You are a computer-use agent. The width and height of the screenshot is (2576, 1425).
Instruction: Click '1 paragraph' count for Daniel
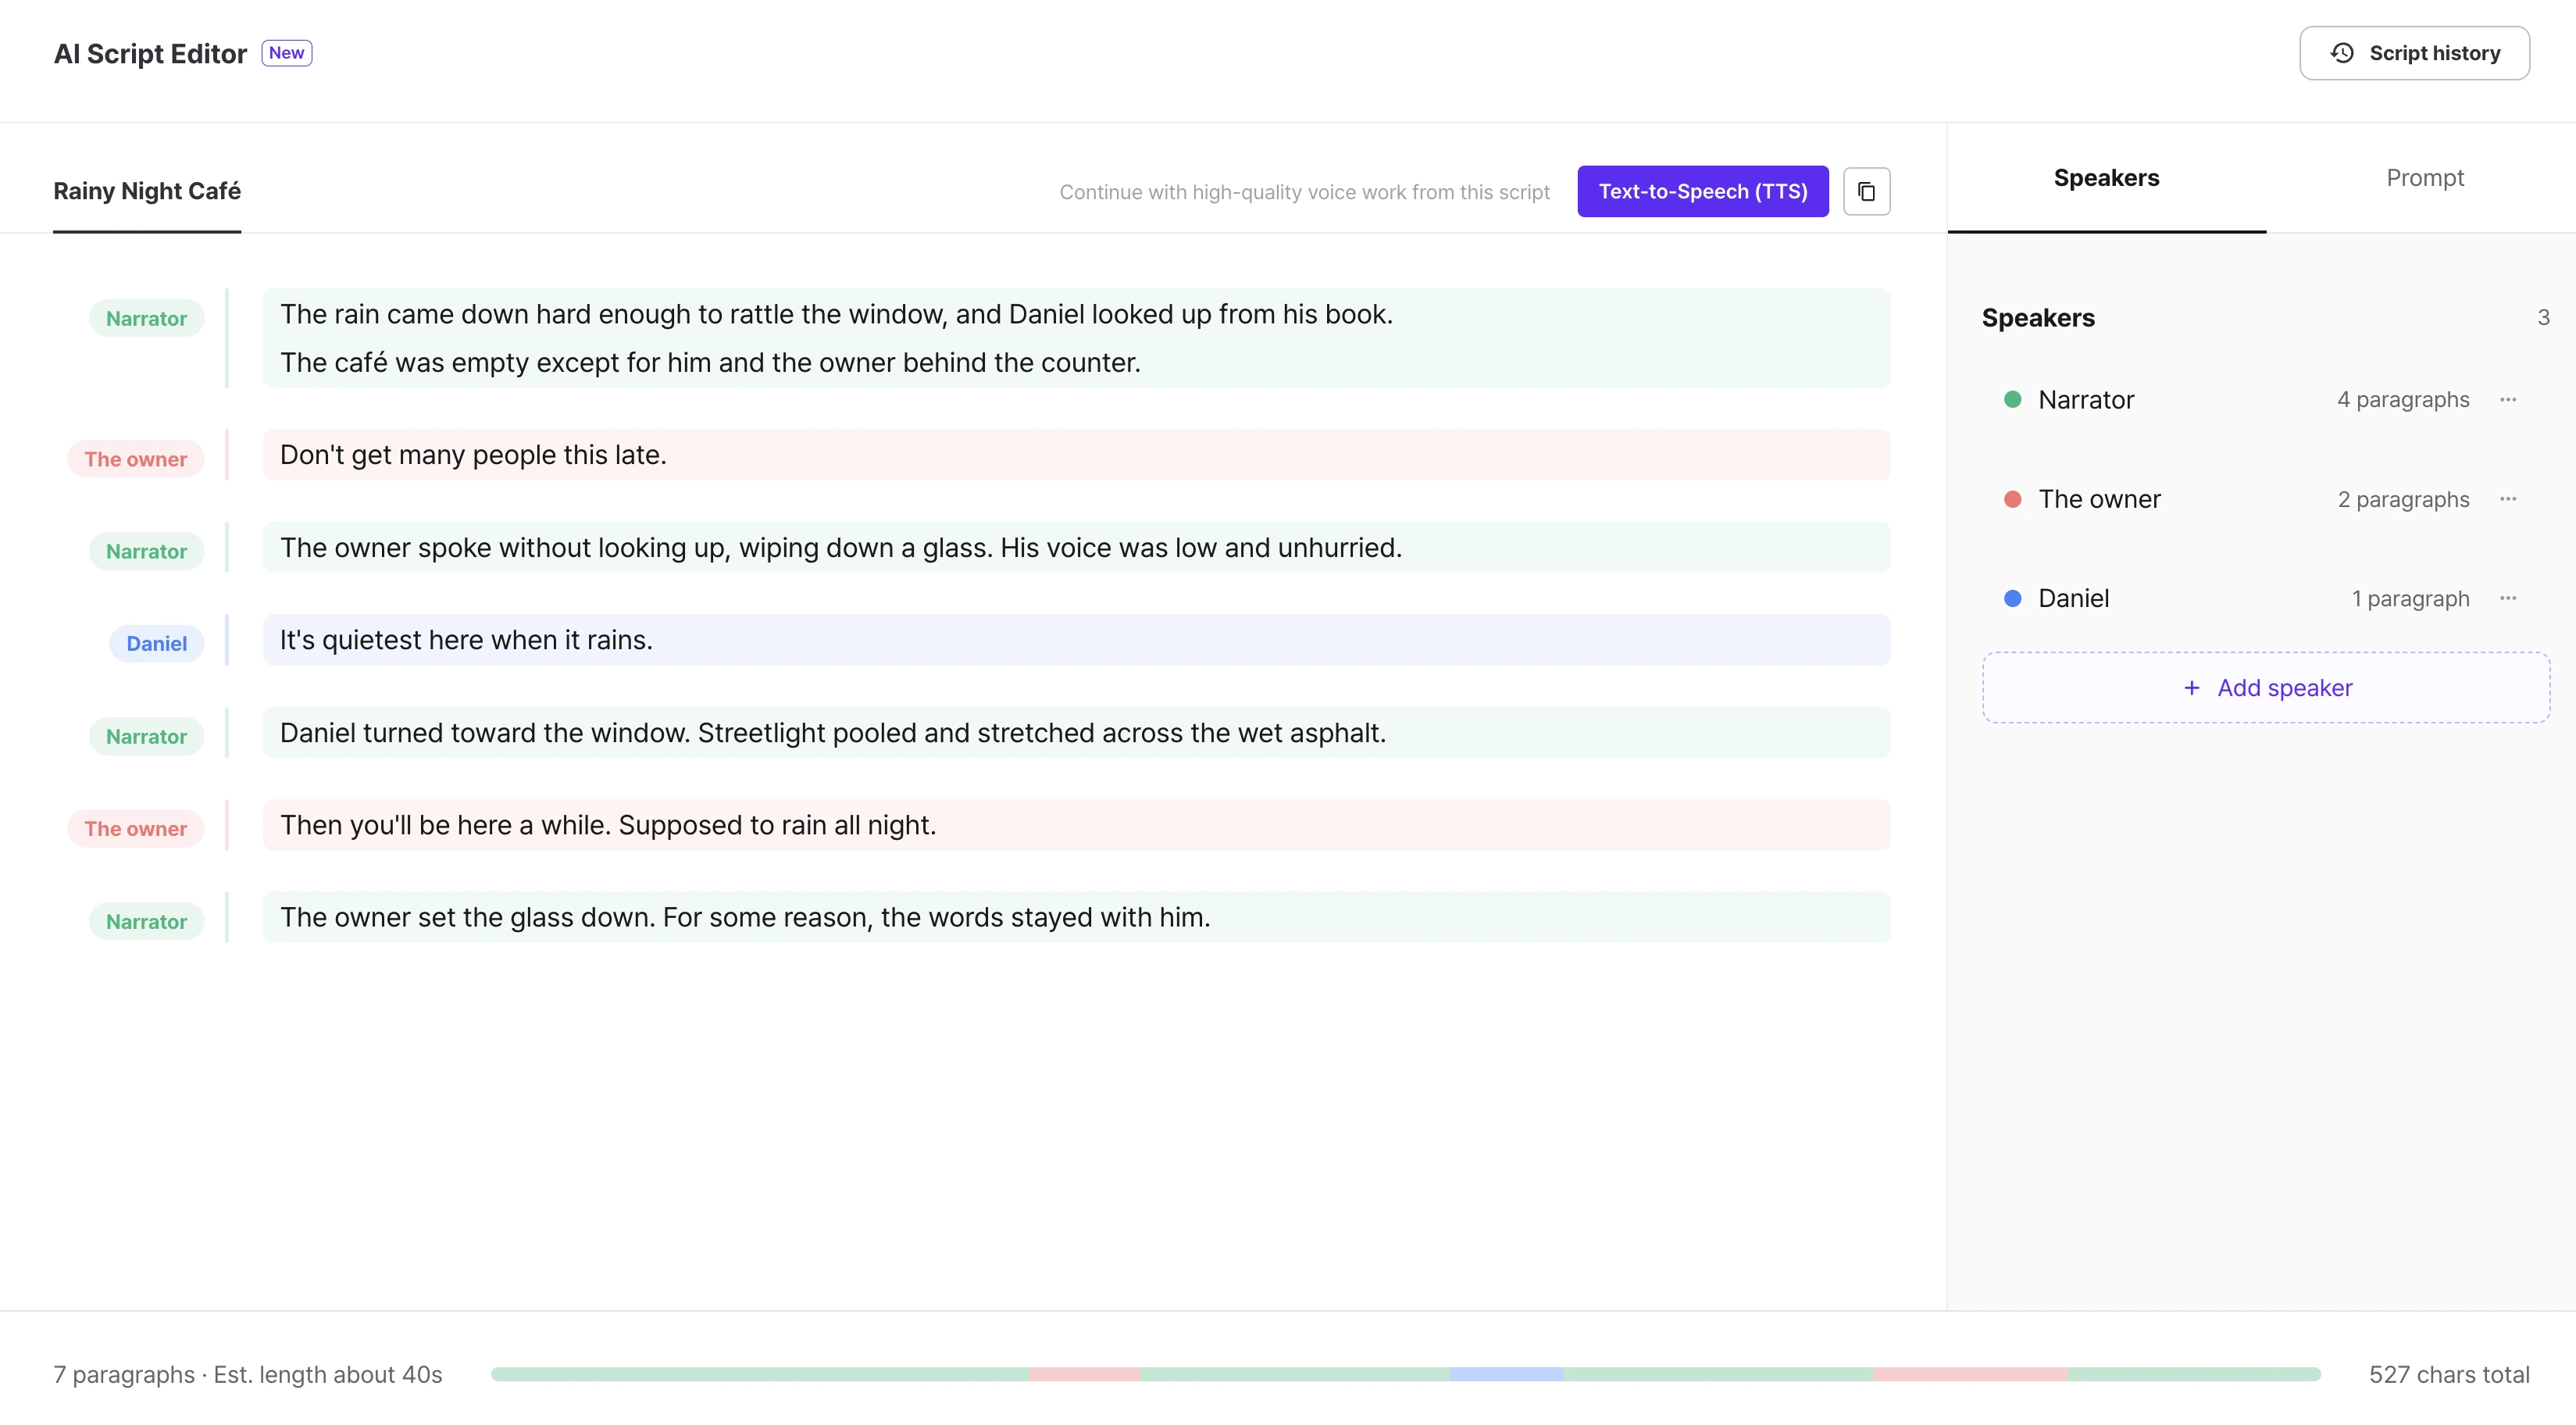[2410, 598]
